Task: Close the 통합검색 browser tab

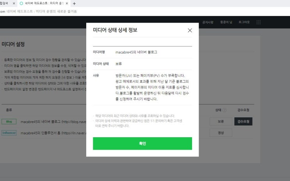Action: (x=14, y=4)
